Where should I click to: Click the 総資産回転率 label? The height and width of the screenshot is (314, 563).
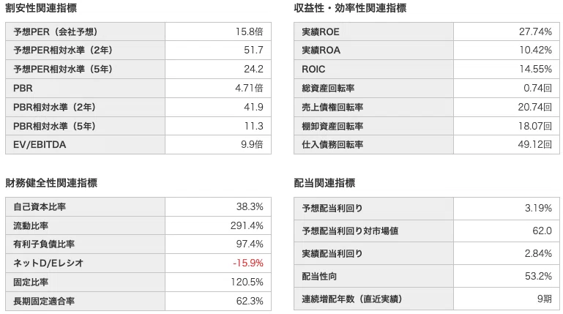(x=328, y=89)
